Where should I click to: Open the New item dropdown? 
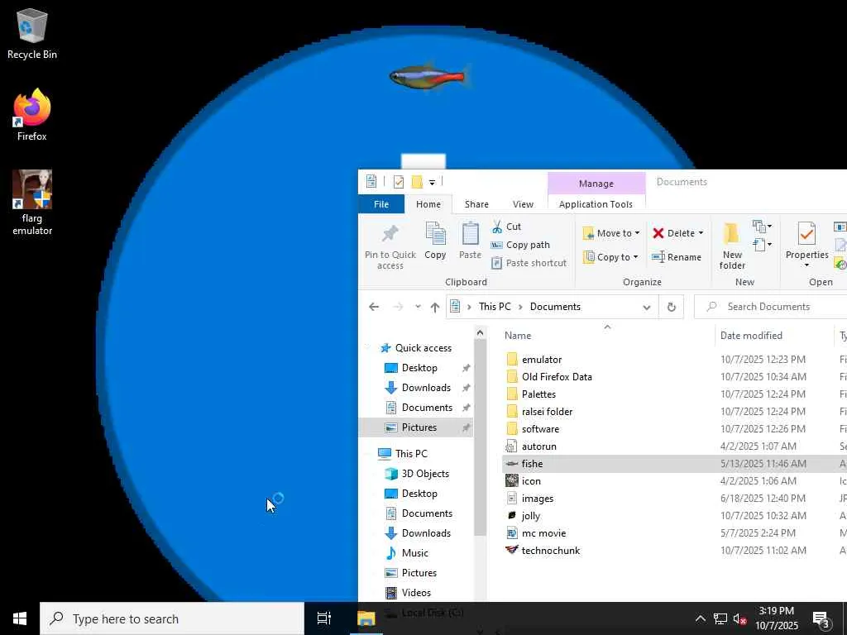762,226
